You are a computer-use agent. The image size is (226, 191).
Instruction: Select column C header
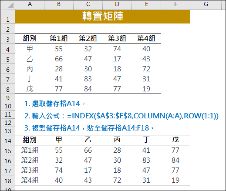click(88, 5)
